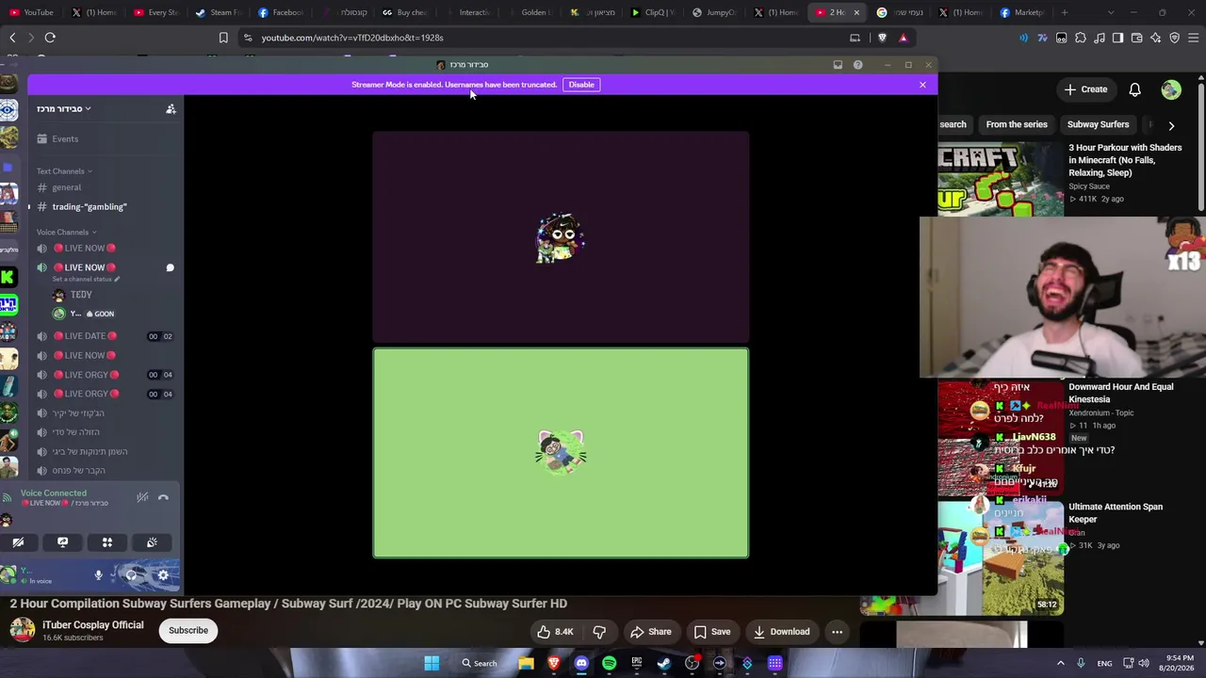Screen dimensions: 1206x678
Task: Go back in the browser
Action: (12, 38)
